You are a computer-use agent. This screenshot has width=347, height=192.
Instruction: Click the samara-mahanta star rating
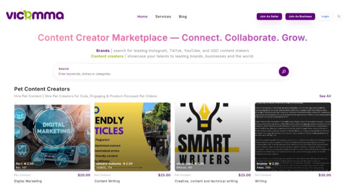[128, 163]
